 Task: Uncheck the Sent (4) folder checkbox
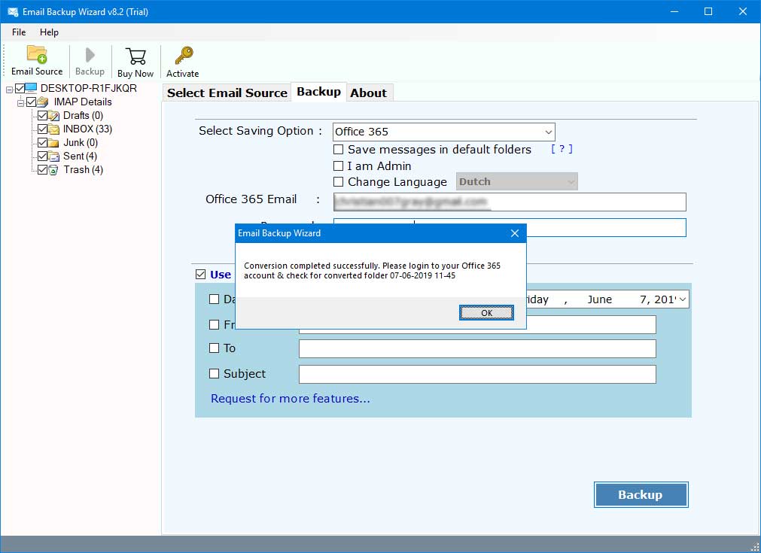(42, 156)
